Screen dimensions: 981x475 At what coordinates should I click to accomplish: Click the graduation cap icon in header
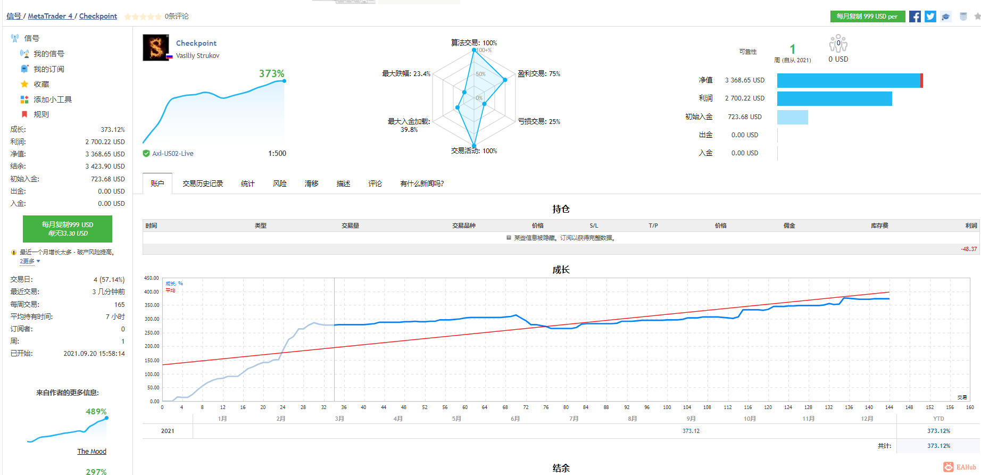click(x=945, y=16)
